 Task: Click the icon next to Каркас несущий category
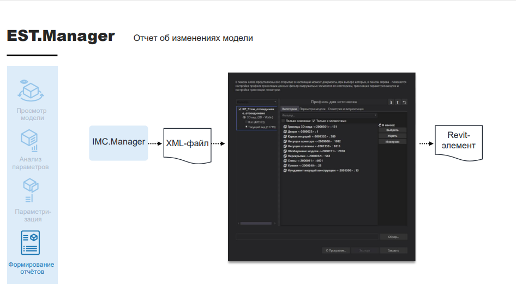(285, 136)
